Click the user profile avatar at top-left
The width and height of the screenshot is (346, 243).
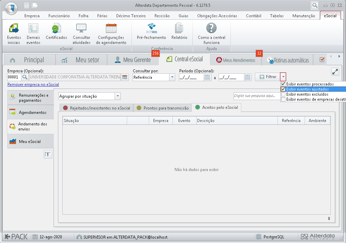[x=11, y=8]
